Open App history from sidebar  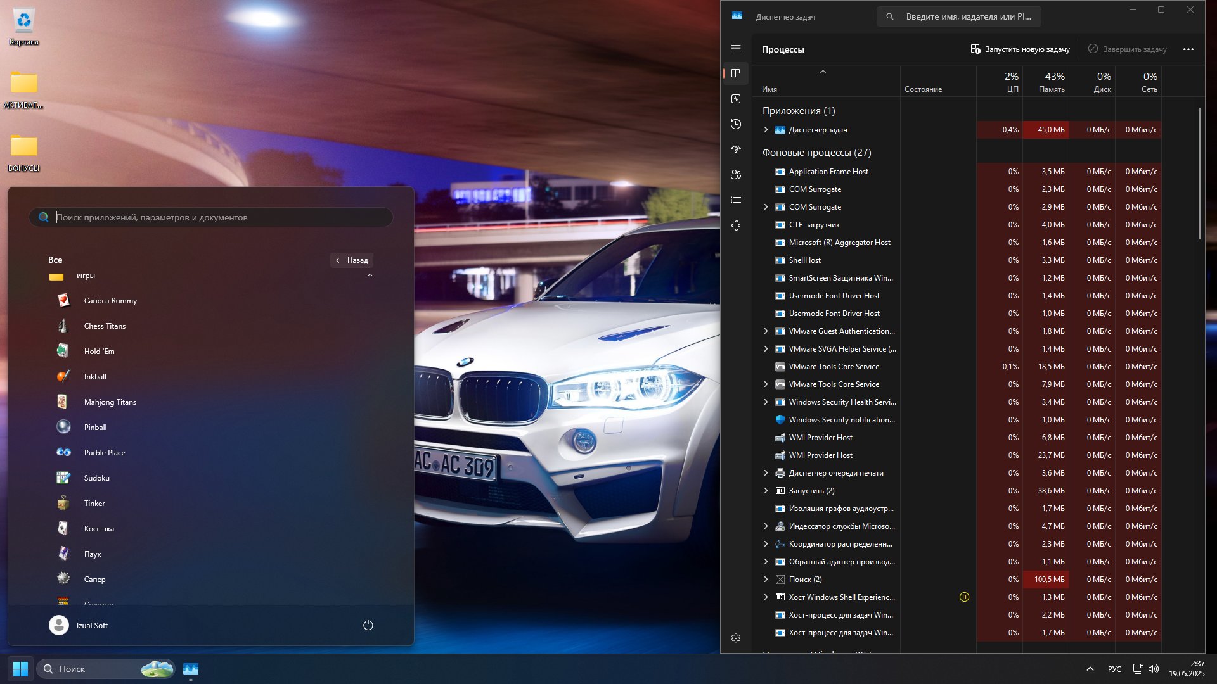click(736, 124)
